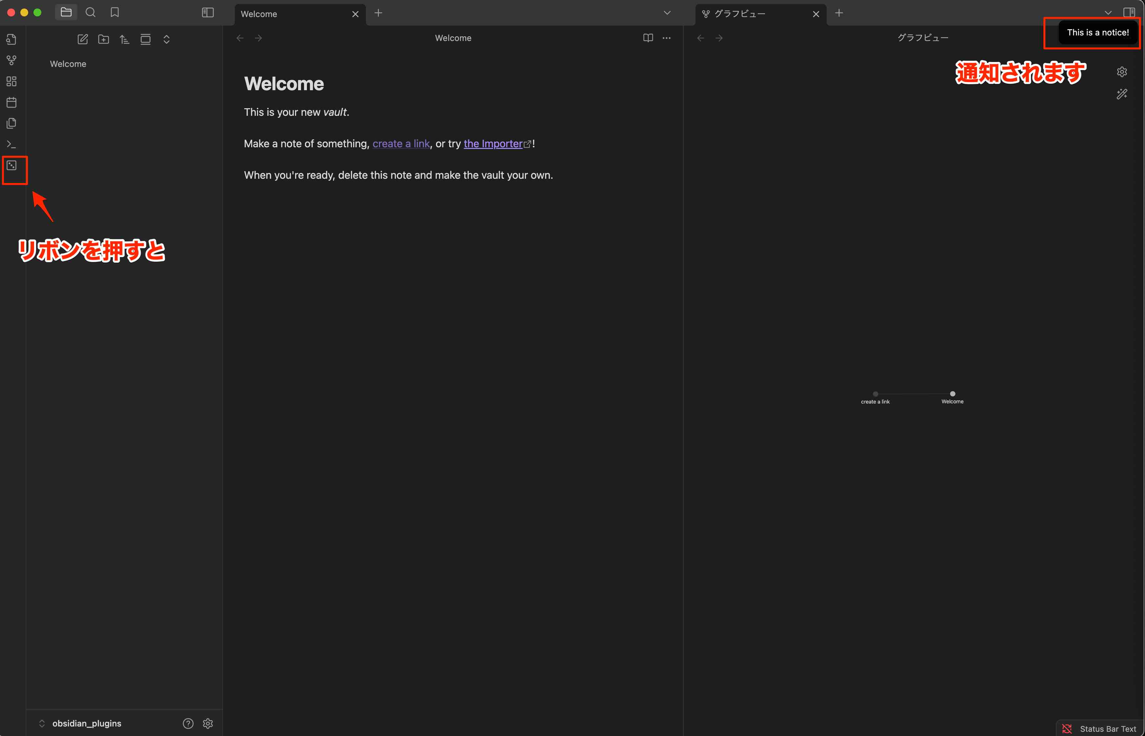This screenshot has height=736, width=1145.
Task: Click the Welcome node in graph
Action: (x=953, y=394)
